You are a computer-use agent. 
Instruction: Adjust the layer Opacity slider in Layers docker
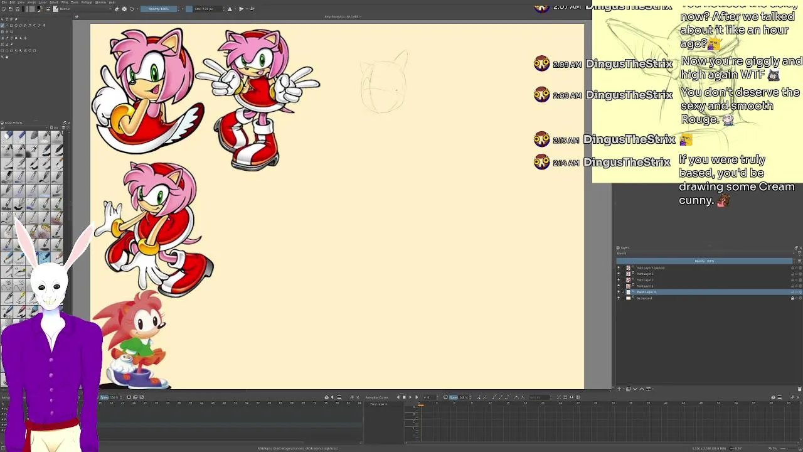[705, 261]
